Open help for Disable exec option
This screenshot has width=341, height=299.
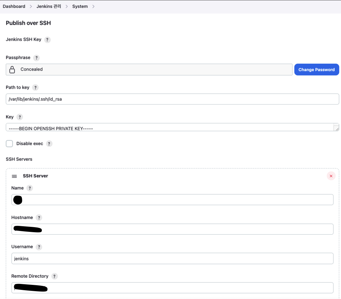pyautogui.click(x=49, y=144)
